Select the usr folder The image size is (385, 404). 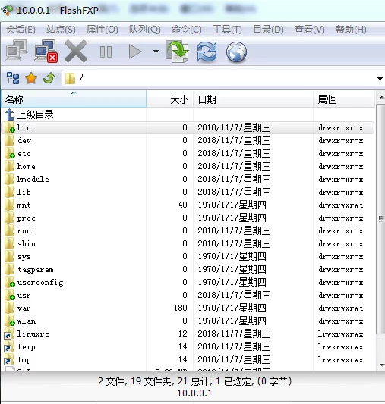coord(188,295)
